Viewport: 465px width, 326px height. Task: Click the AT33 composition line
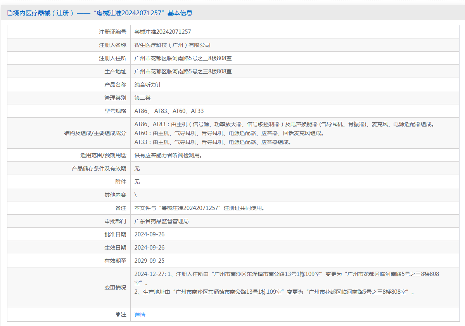213,142
